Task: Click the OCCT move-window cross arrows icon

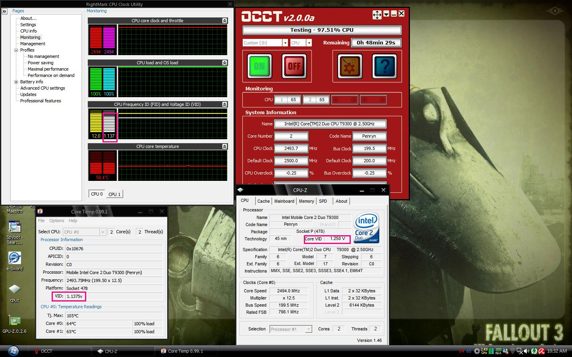Action: click(377, 15)
